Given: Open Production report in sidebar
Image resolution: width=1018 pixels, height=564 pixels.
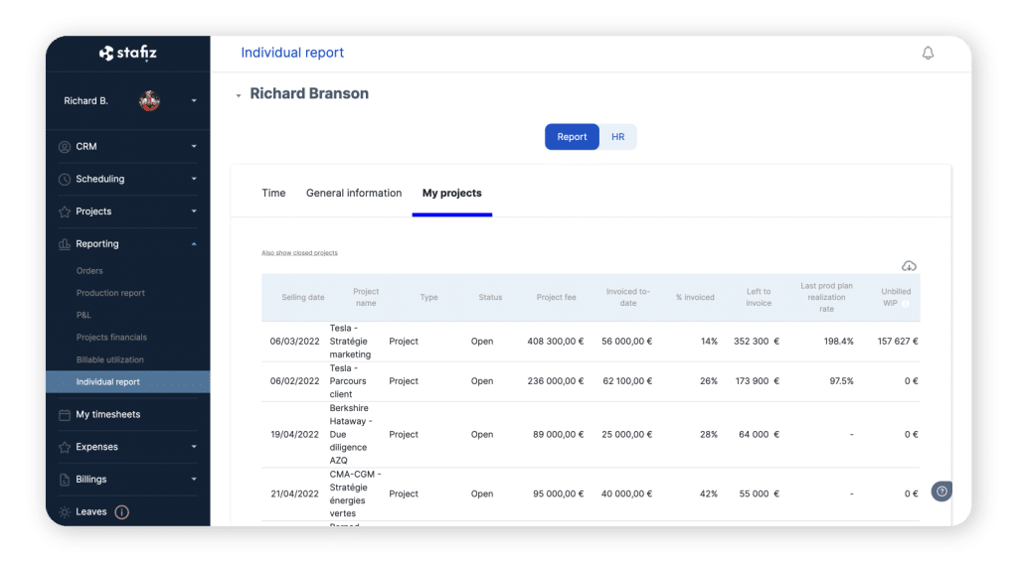Looking at the screenshot, I should [x=110, y=293].
